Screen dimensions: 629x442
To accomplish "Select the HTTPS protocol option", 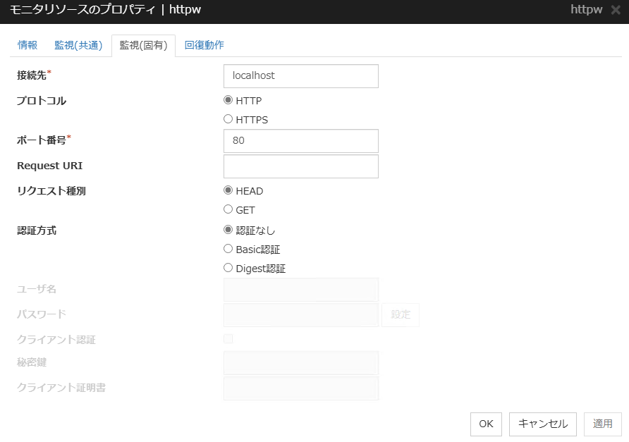I will (x=228, y=119).
